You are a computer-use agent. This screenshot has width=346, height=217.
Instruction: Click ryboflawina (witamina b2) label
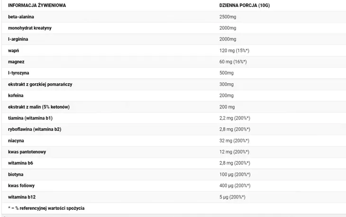tap(35, 130)
